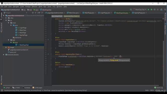Open Maven Projects side panel
The height and width of the screenshot is (94, 167).
pyautogui.click(x=165, y=29)
